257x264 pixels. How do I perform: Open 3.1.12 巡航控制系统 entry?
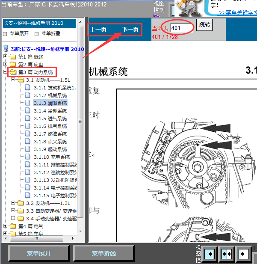coord(55,172)
